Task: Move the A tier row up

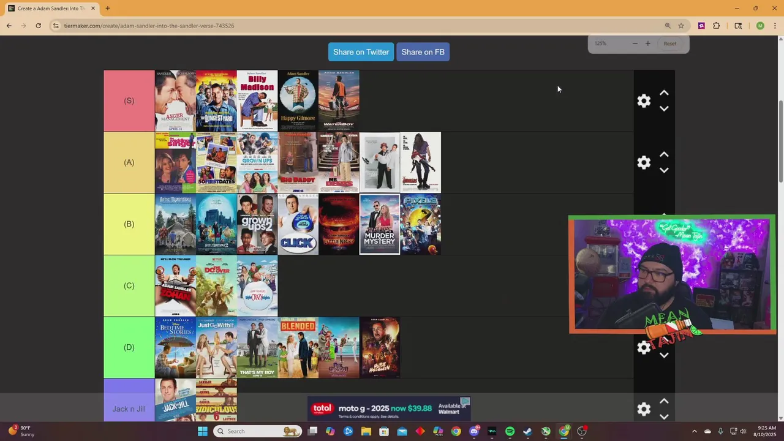Action: pos(664,154)
